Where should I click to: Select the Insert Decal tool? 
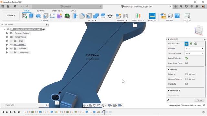[x=170, y=16]
